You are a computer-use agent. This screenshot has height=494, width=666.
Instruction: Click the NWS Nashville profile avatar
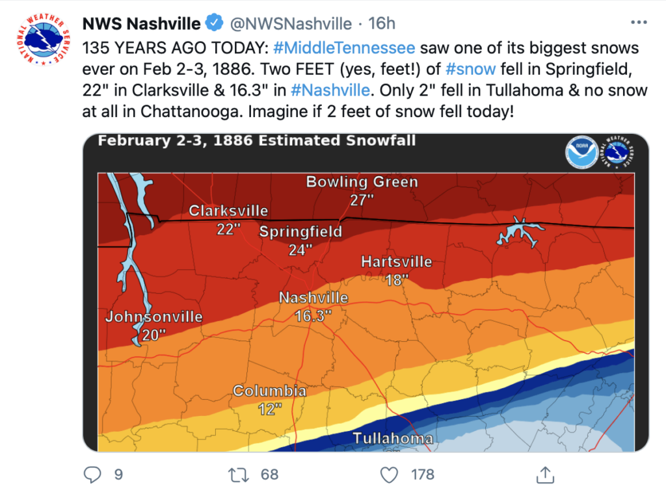[43, 40]
